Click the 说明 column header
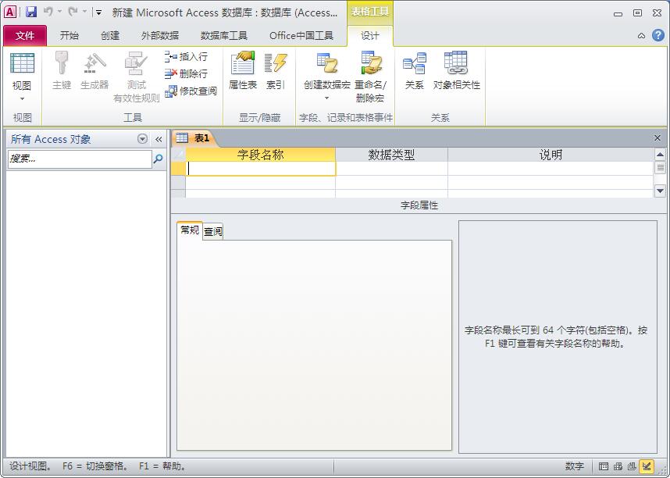This screenshot has height=478, width=670. 551,155
